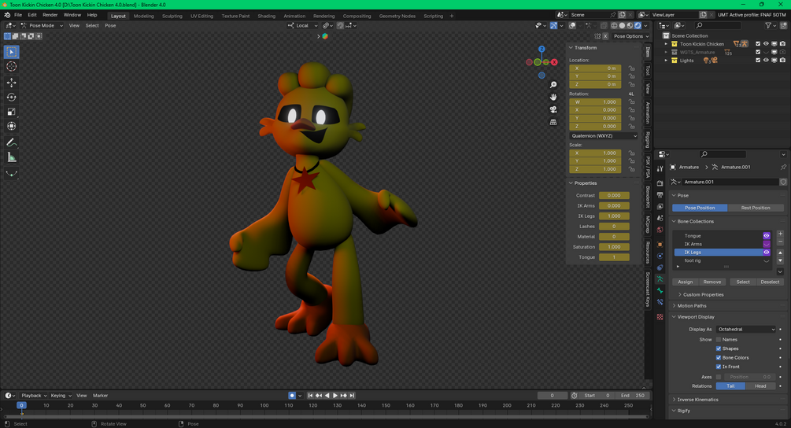791x428 pixels.
Task: Adjust the IK Arms property slider
Action: pyautogui.click(x=614, y=205)
